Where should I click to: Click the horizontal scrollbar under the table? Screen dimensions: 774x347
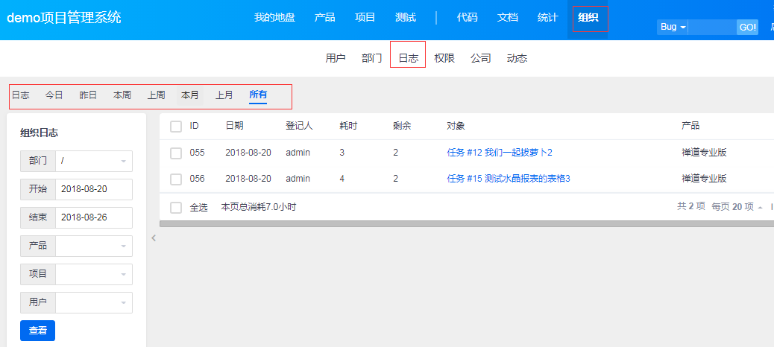point(467,224)
